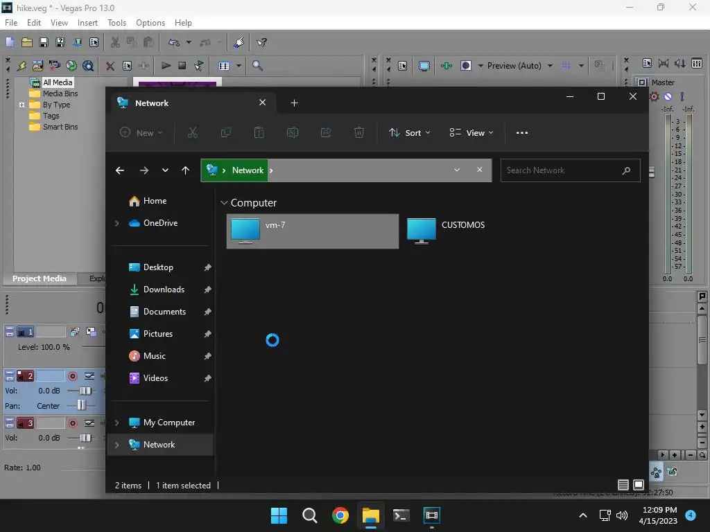Open the Sort menu in Explorer
The image size is (710, 532).
(x=409, y=132)
